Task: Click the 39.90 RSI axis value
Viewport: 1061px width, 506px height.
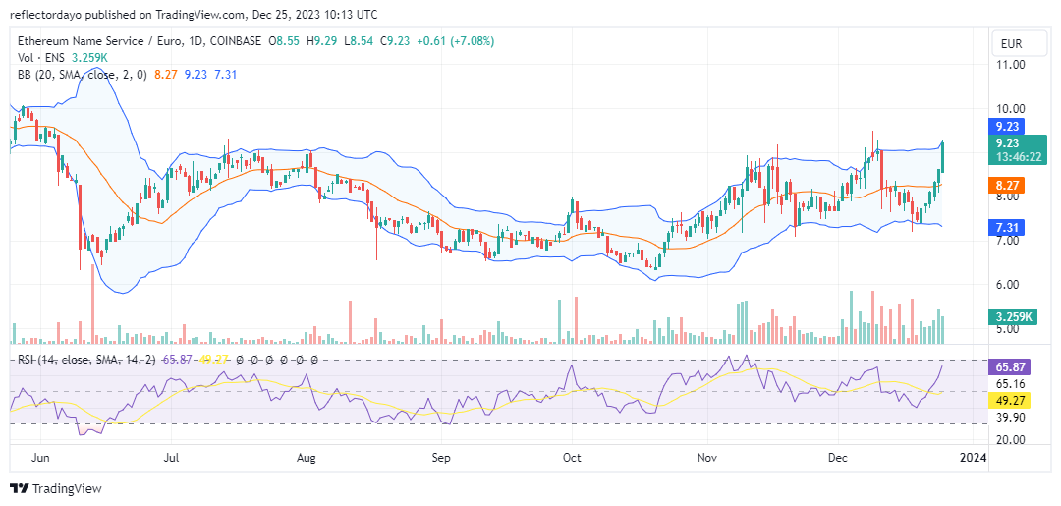Action: (1010, 418)
